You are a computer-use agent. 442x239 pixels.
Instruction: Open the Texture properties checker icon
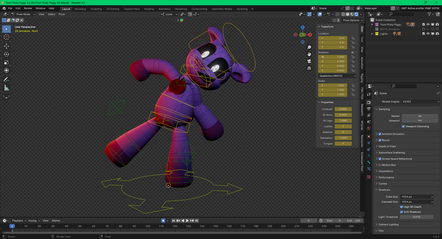(x=369, y=177)
